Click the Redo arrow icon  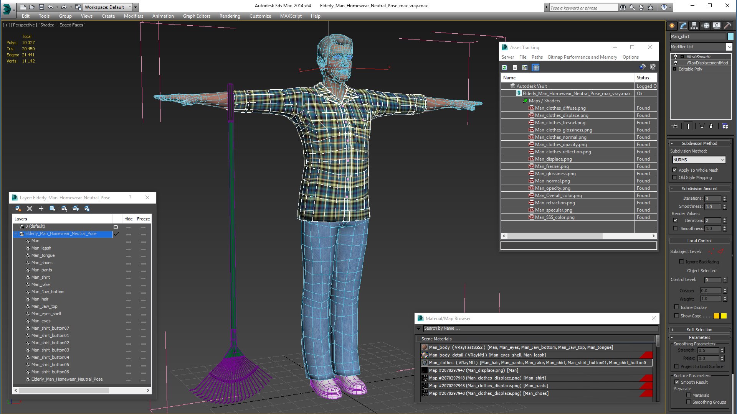(64, 7)
